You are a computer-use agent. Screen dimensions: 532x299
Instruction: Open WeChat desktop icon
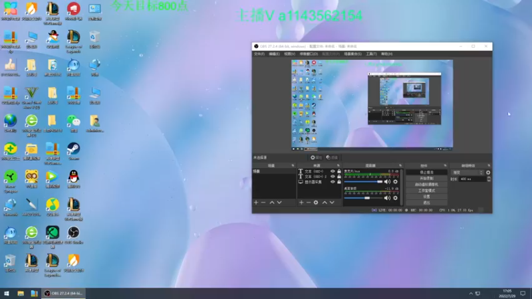(73, 124)
